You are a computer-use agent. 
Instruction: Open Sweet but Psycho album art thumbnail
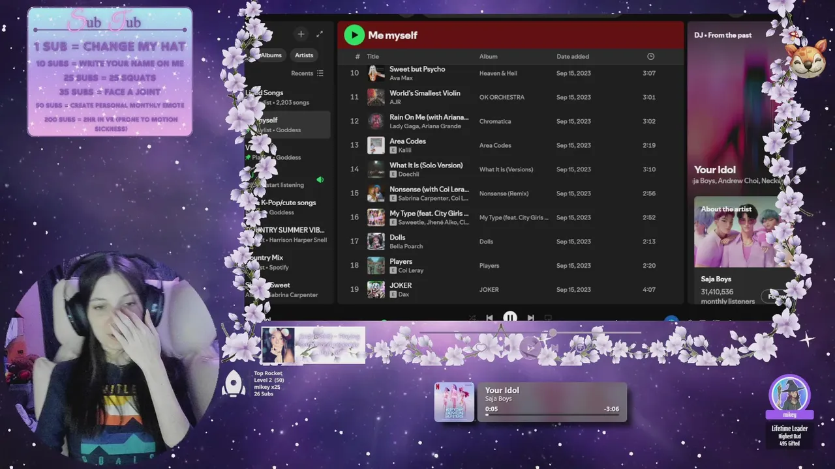point(376,73)
